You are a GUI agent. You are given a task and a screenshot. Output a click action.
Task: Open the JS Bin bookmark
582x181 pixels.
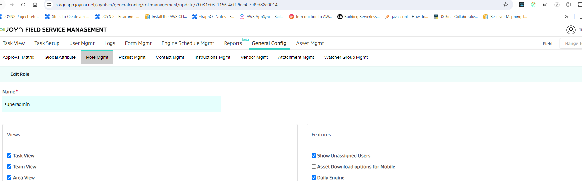coord(456,17)
